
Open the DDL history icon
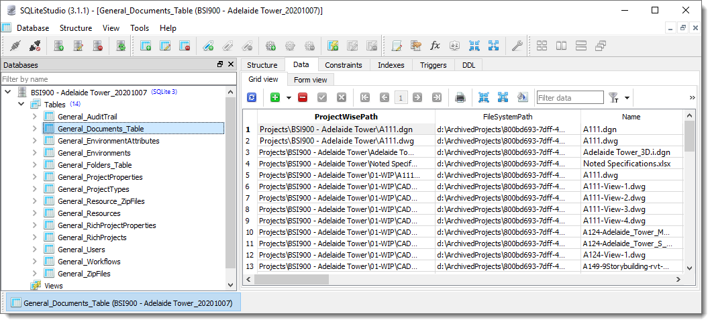pyautogui.click(x=416, y=46)
